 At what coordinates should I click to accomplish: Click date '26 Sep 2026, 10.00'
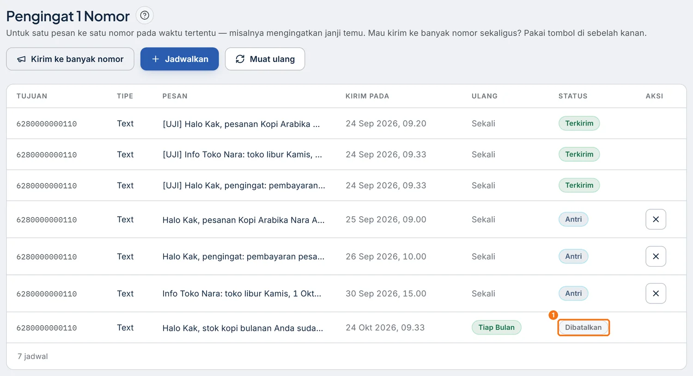pos(386,257)
